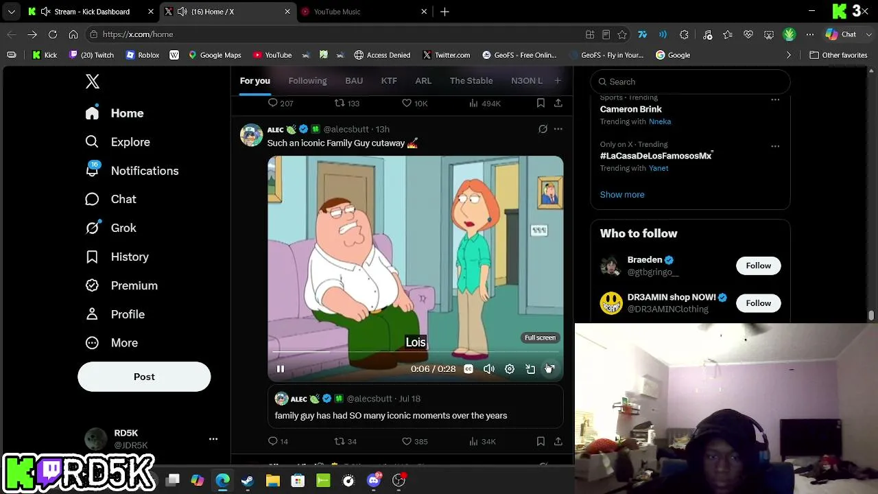
Task: View analytics showing 34K views
Action: [482, 441]
